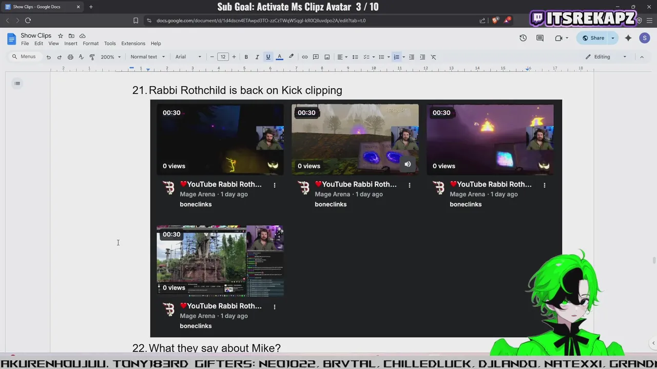Click the insert link icon
657x369 pixels.
[304, 57]
